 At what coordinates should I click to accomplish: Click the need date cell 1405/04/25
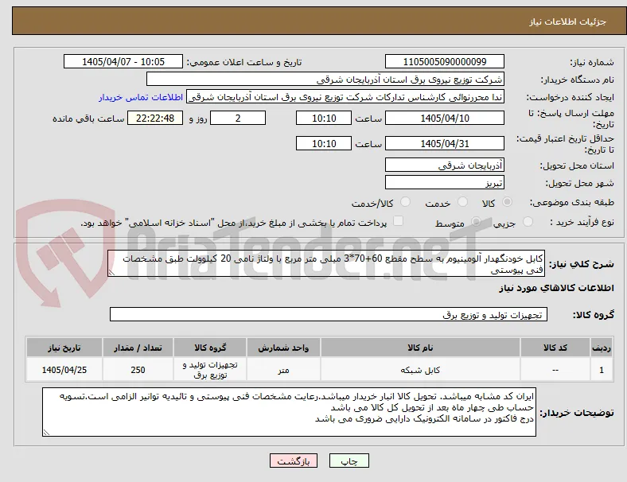coord(64,370)
